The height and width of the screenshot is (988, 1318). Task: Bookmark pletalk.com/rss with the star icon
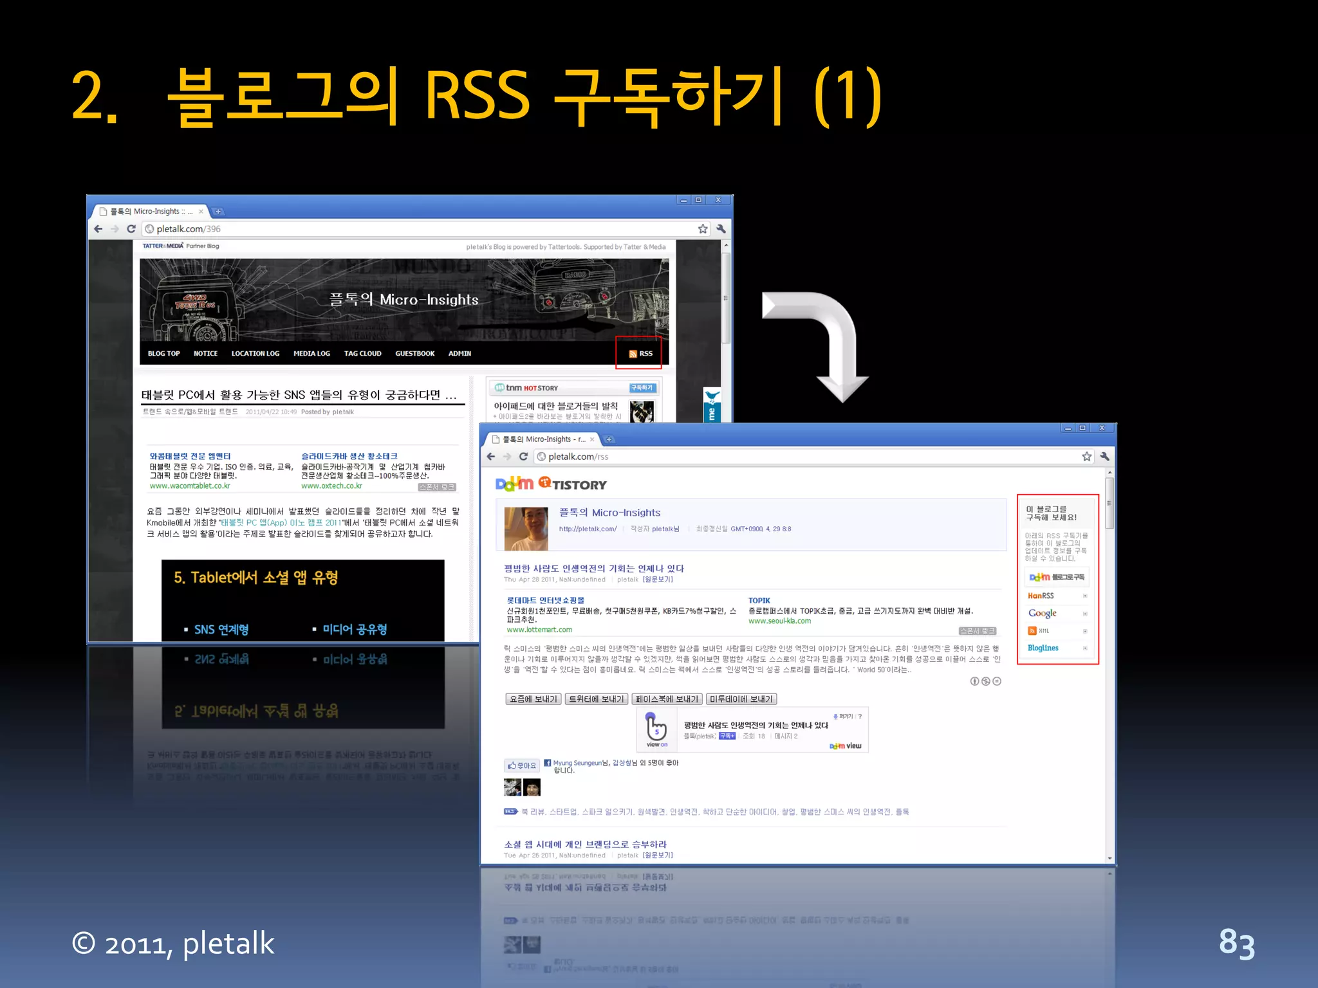1086,457
